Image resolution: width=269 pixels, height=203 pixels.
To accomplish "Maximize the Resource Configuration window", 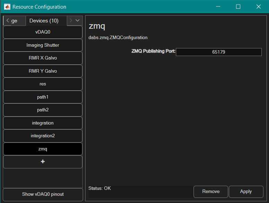I will [x=238, y=7].
